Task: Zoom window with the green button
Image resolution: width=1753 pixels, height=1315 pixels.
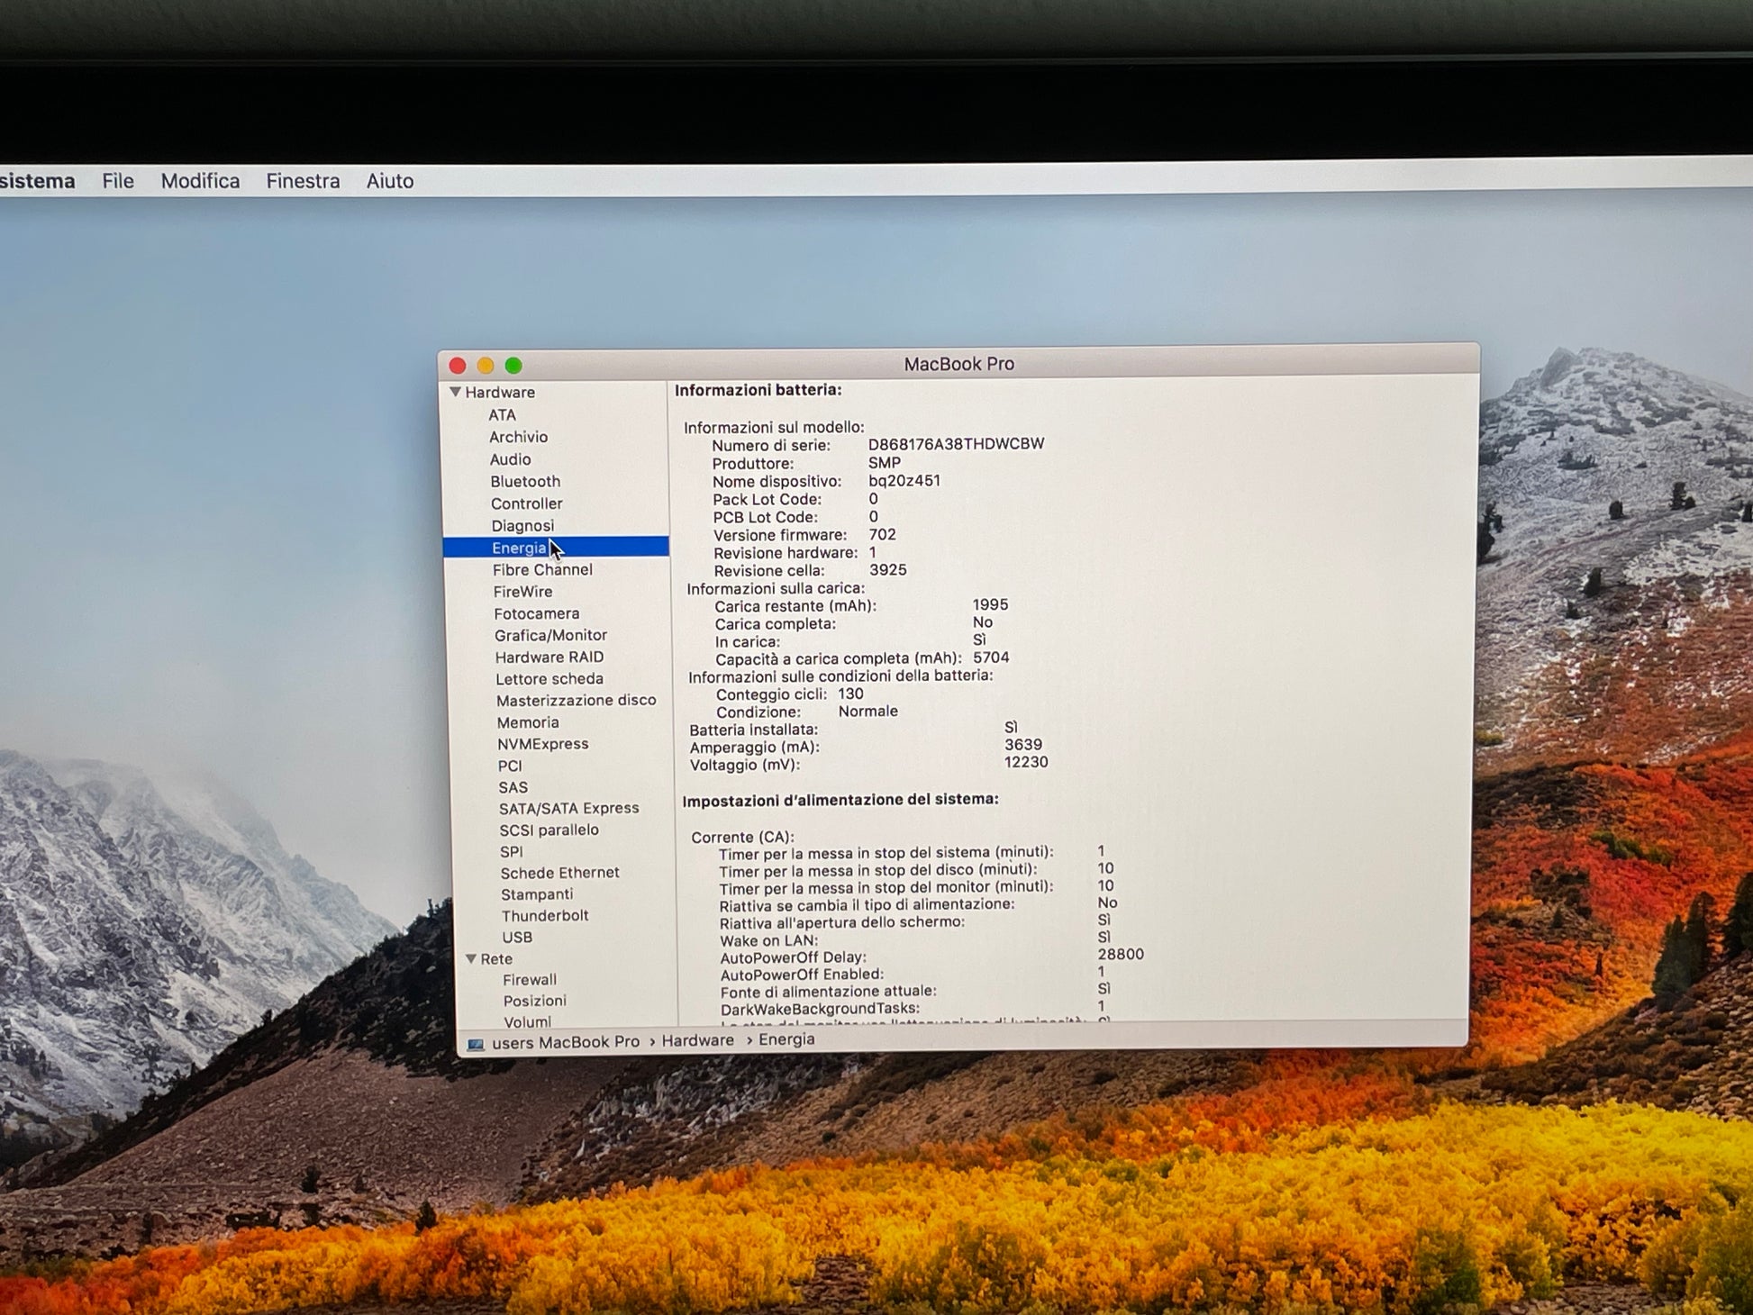Action: pyautogui.click(x=513, y=366)
